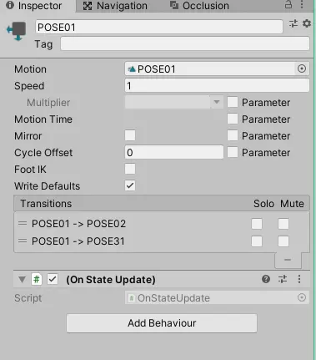Enable the Mirror checkbox
The height and width of the screenshot is (360, 316).
pyautogui.click(x=130, y=135)
